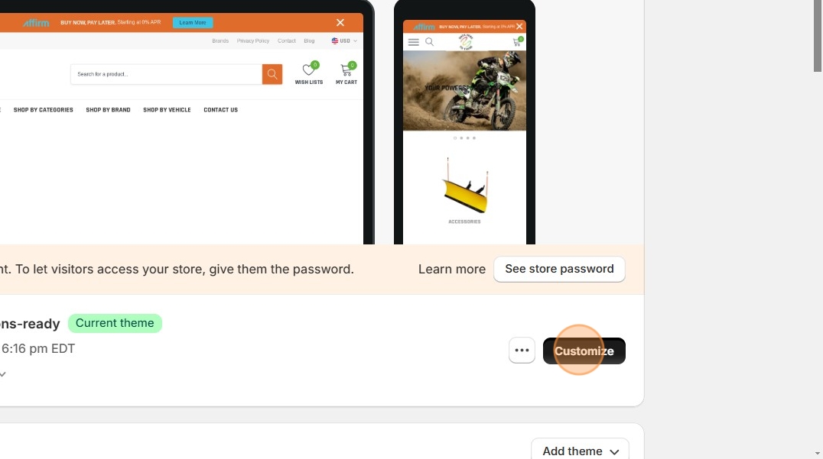Image resolution: width=823 pixels, height=459 pixels.
Task: Click See store password button
Action: coord(560,269)
